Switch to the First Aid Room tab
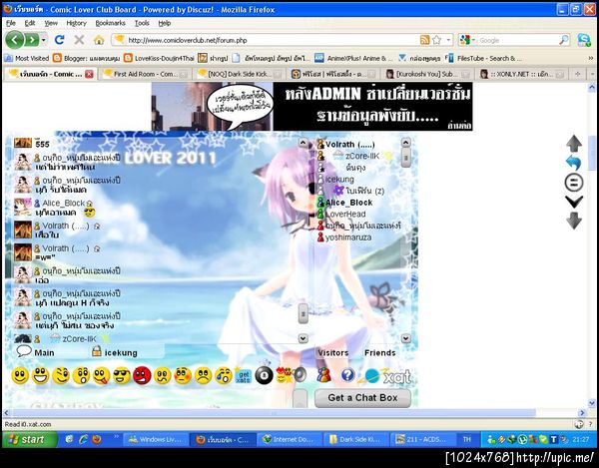 (145, 74)
